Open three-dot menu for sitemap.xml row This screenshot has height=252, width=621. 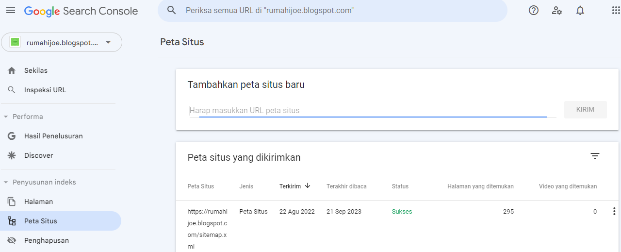[x=614, y=211]
